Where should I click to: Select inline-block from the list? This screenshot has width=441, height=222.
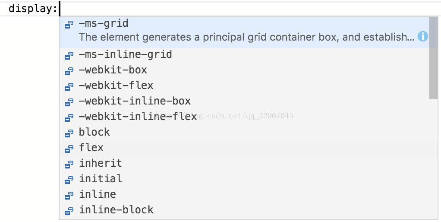point(244,209)
